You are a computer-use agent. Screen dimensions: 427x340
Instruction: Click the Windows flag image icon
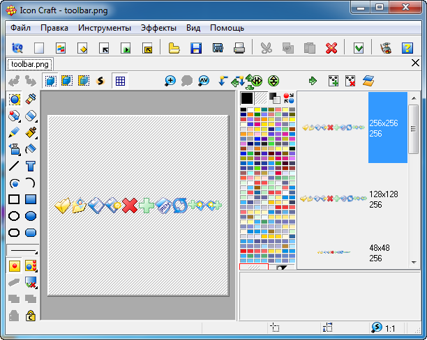[61, 48]
